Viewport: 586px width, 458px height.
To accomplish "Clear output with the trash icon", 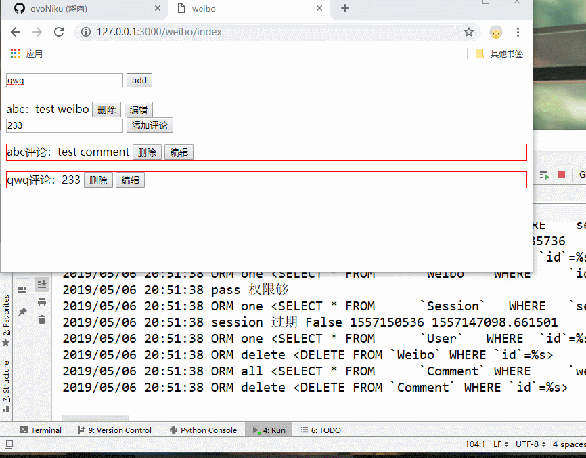I will [42, 320].
